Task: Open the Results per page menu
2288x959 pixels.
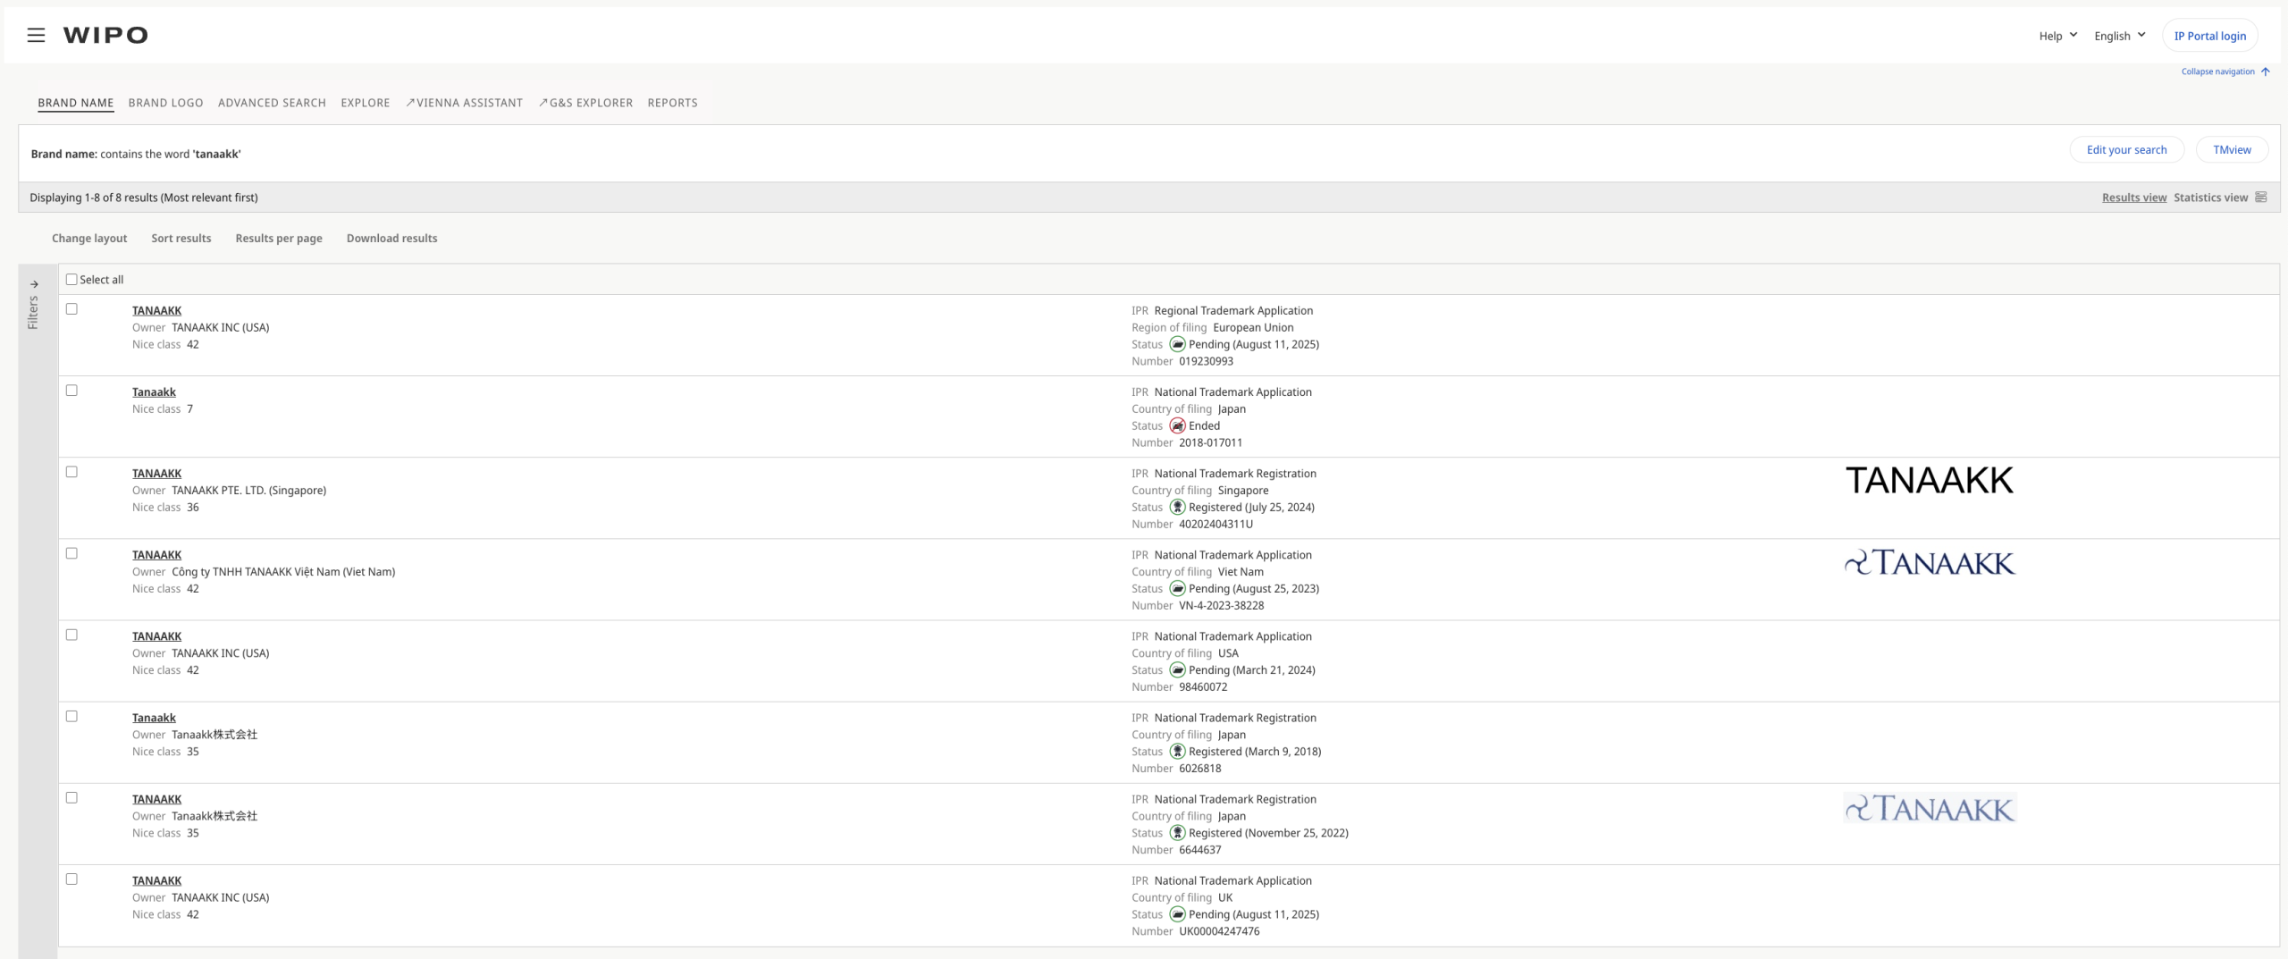Action: 279,238
